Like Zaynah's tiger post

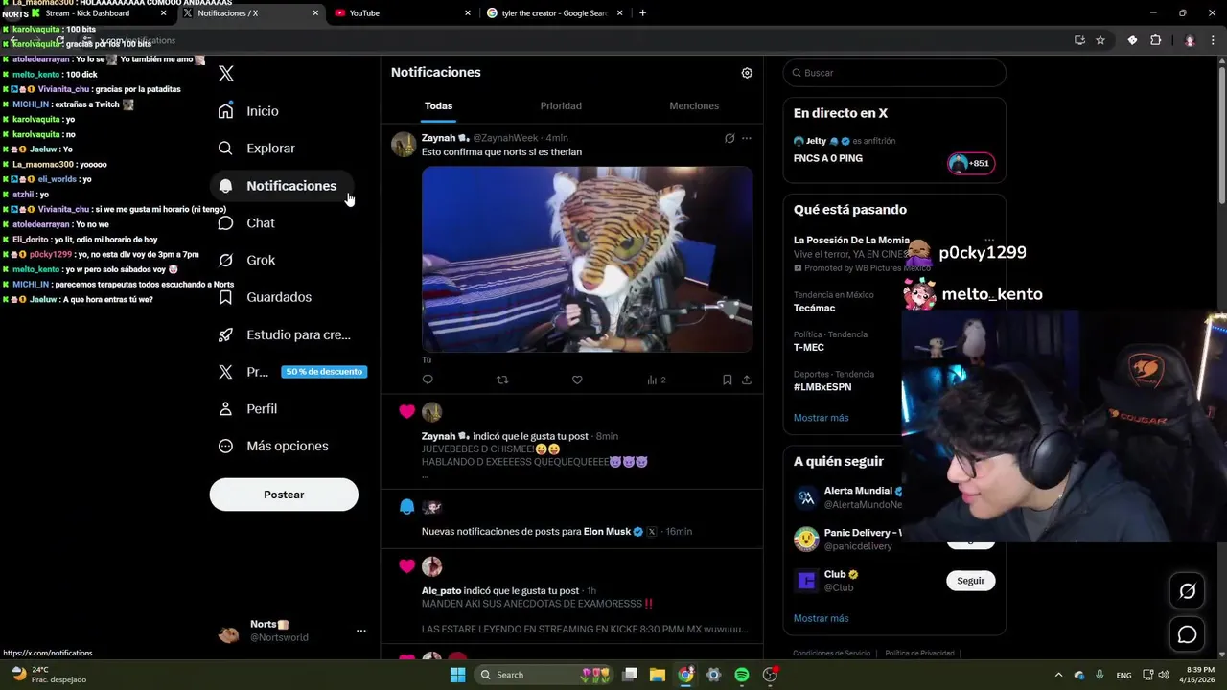[x=577, y=380]
